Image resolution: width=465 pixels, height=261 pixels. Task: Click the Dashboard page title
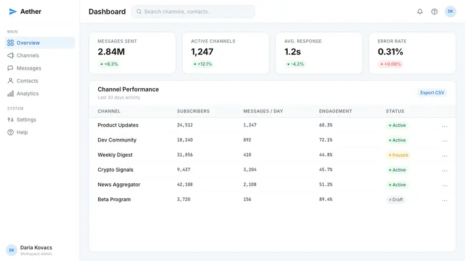click(x=107, y=12)
